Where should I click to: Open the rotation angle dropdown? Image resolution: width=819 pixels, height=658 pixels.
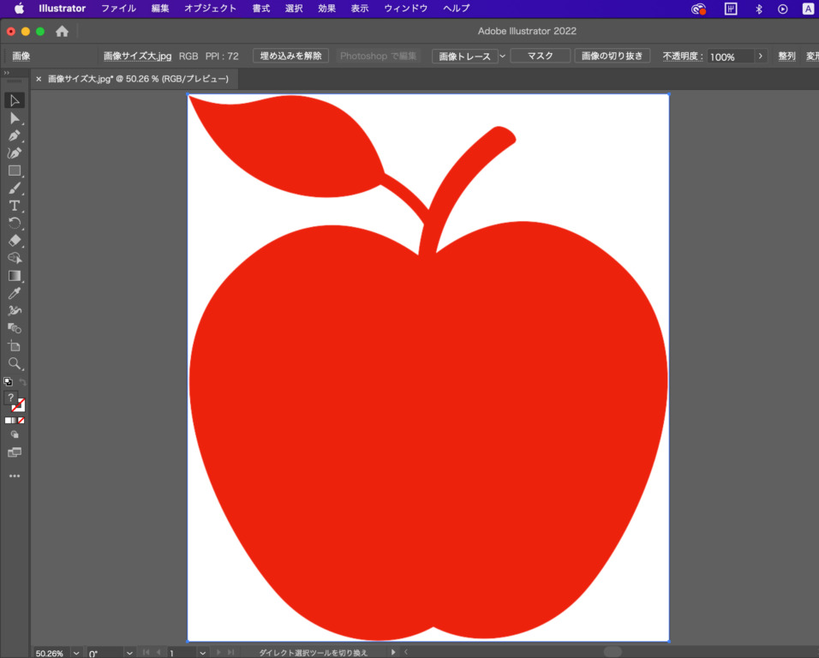[x=129, y=653]
